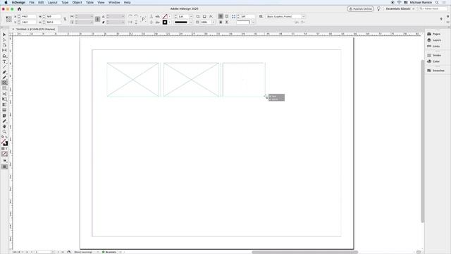This screenshot has width=451, height=254.
Task: Select the Hand tool
Action: click(4, 126)
